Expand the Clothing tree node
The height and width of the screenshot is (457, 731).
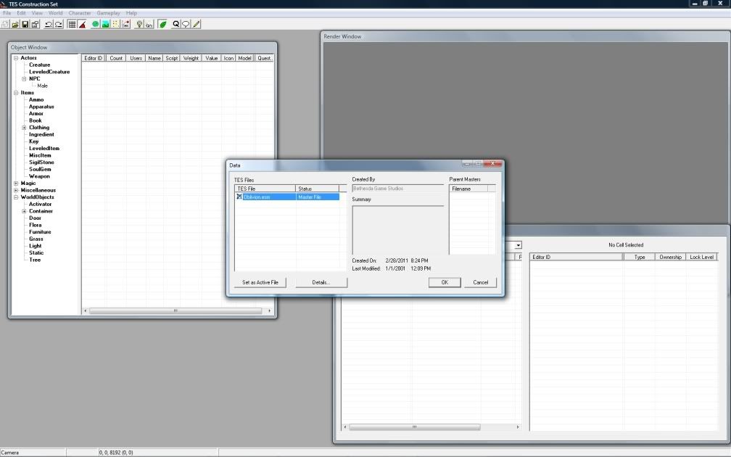click(24, 128)
